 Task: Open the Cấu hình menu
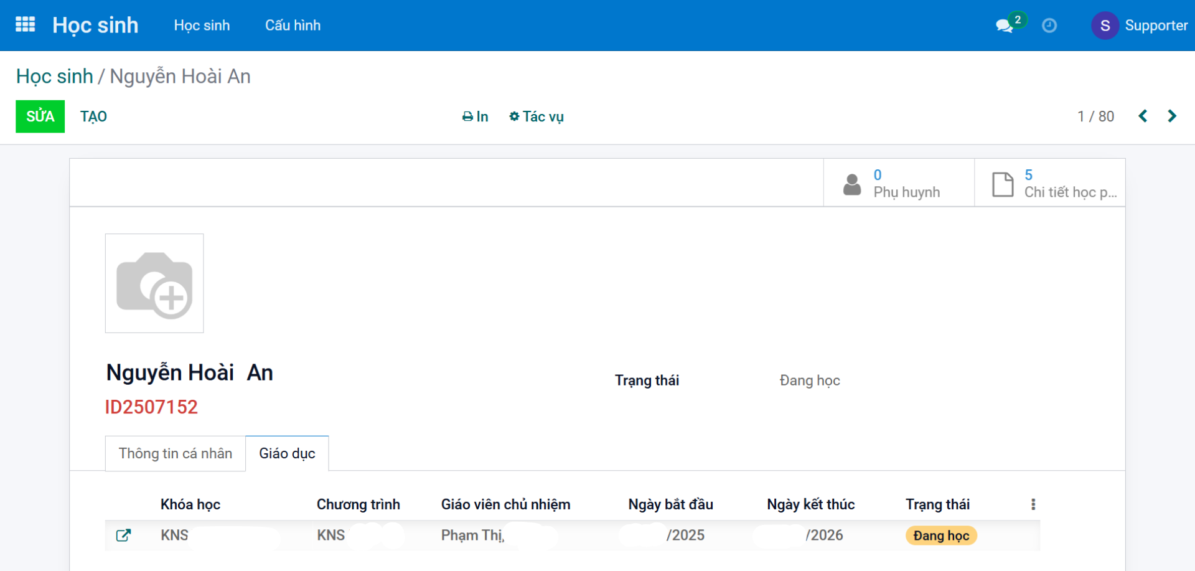293,26
